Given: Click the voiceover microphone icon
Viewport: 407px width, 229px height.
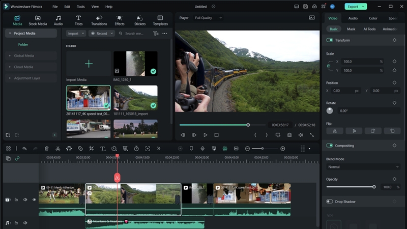Looking at the screenshot, I should [202, 149].
